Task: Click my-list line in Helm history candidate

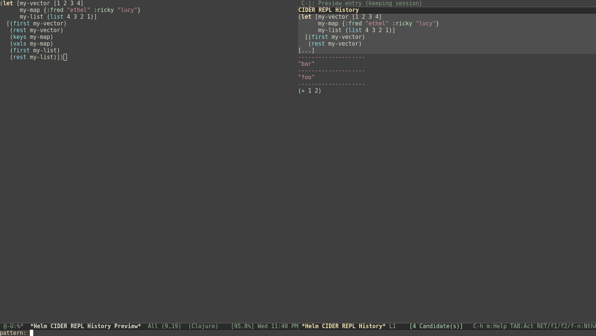Action: [357, 30]
